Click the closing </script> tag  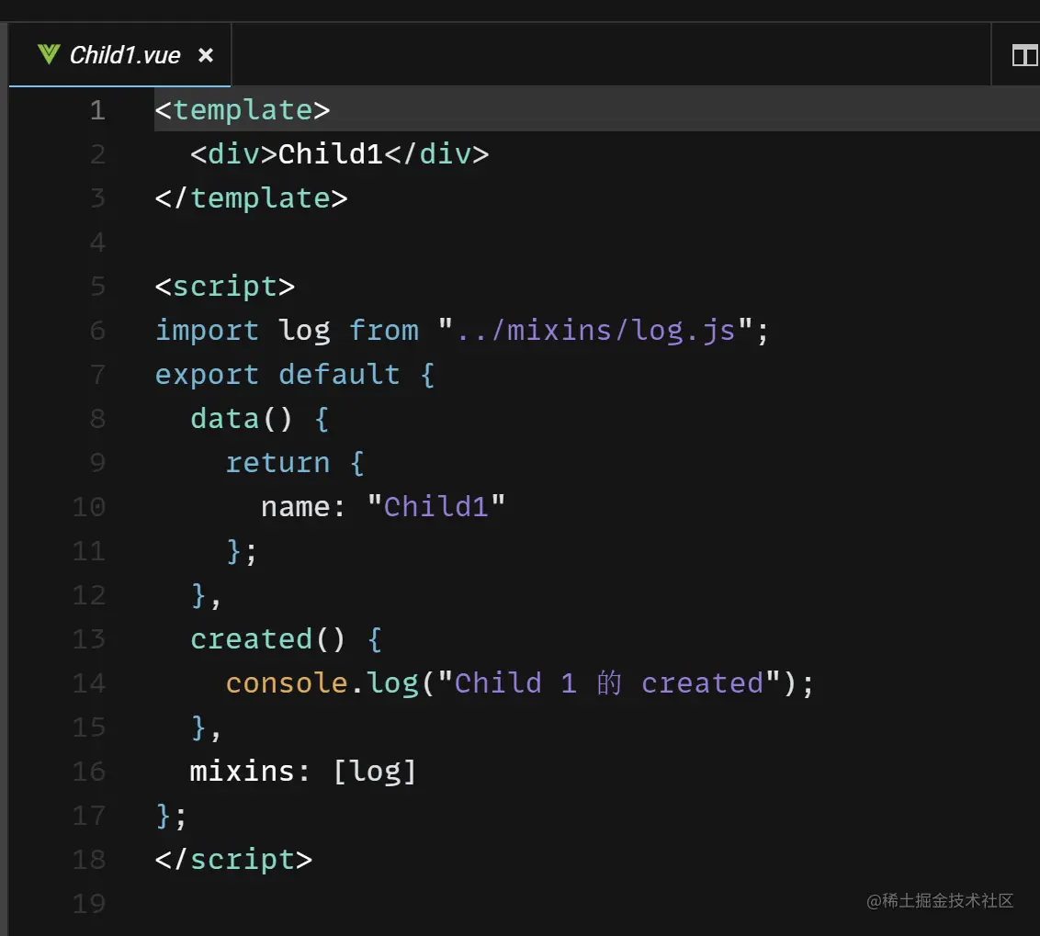pyautogui.click(x=233, y=860)
